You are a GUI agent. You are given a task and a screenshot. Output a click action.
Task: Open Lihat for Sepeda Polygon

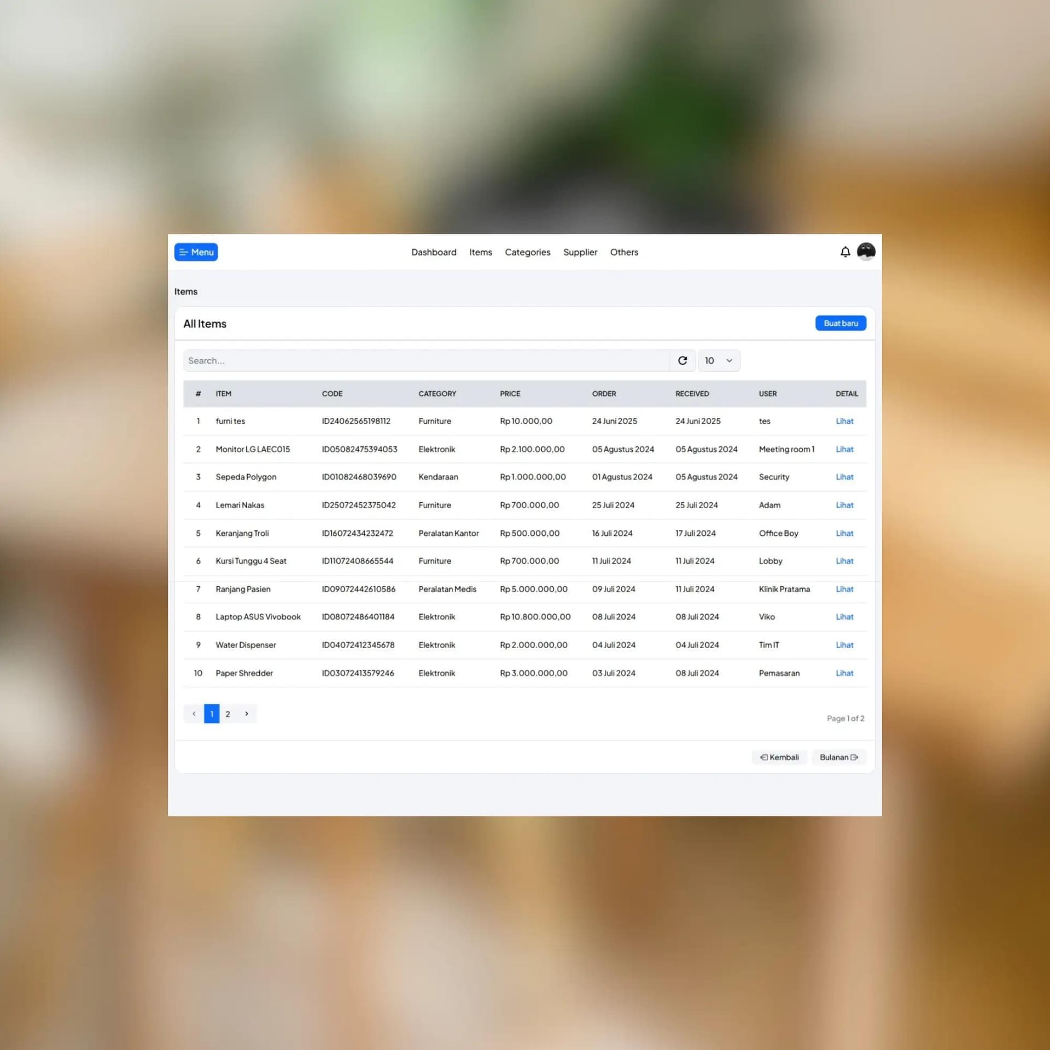(844, 476)
